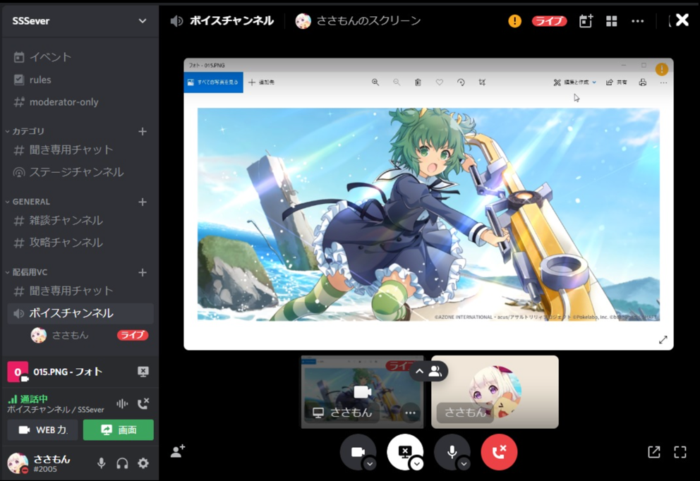Open the calendar-plus activity icon in header

coord(586,21)
